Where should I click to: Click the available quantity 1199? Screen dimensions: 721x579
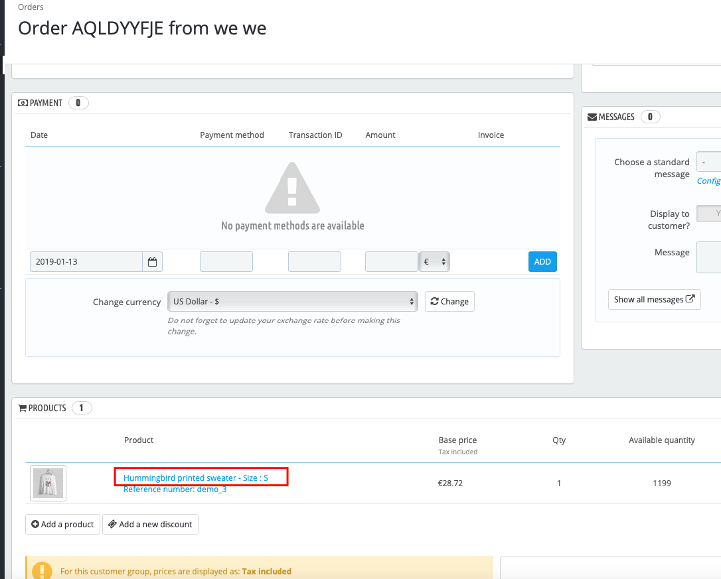click(662, 483)
